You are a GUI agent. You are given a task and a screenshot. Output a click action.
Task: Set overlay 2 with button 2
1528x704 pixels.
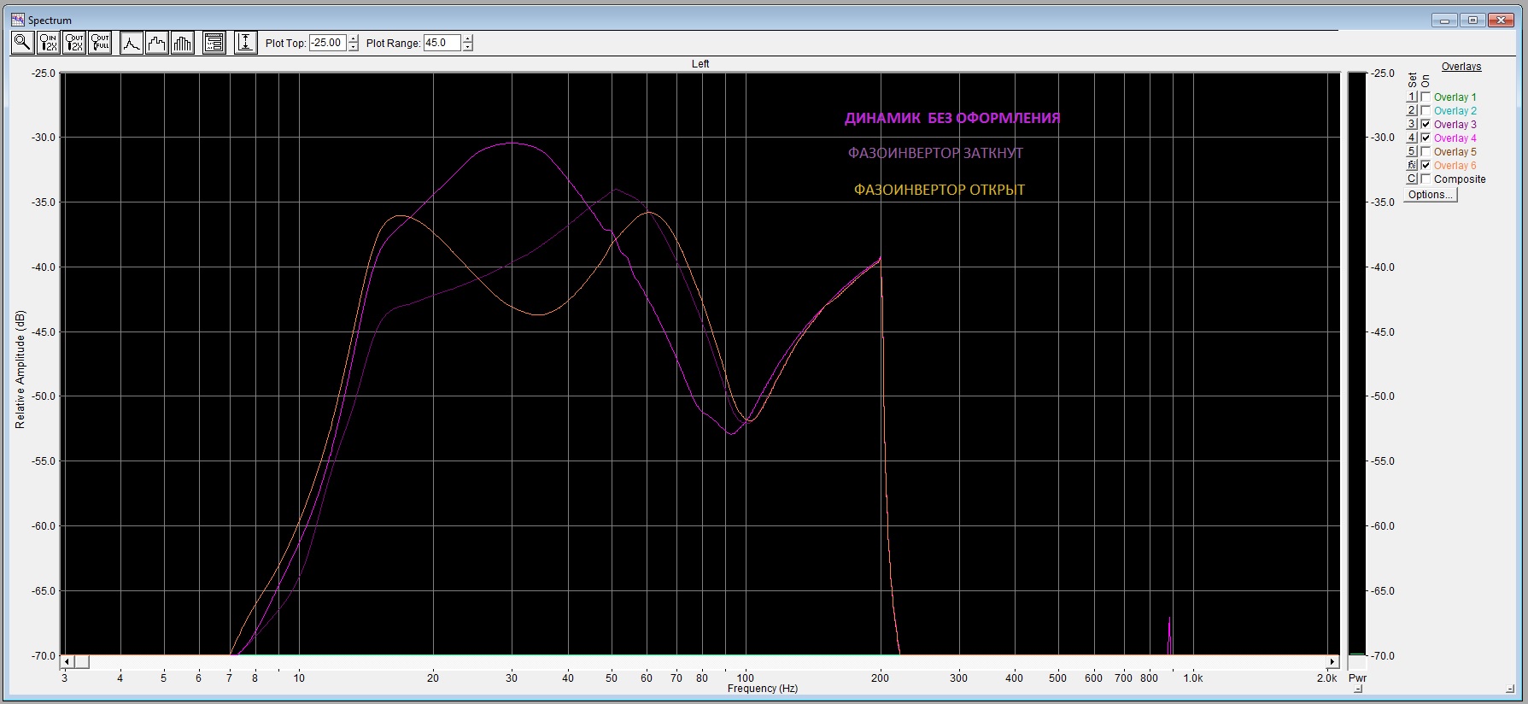(1412, 111)
